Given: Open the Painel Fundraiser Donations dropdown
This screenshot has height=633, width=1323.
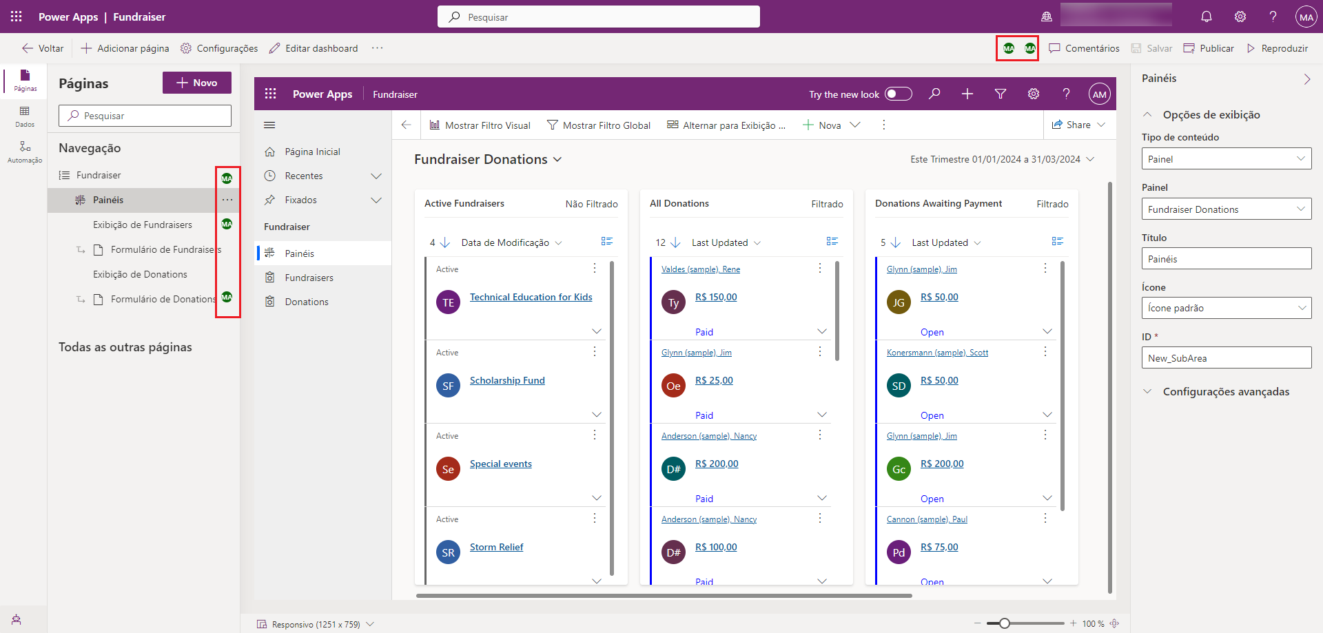Looking at the screenshot, I should click(x=1227, y=209).
